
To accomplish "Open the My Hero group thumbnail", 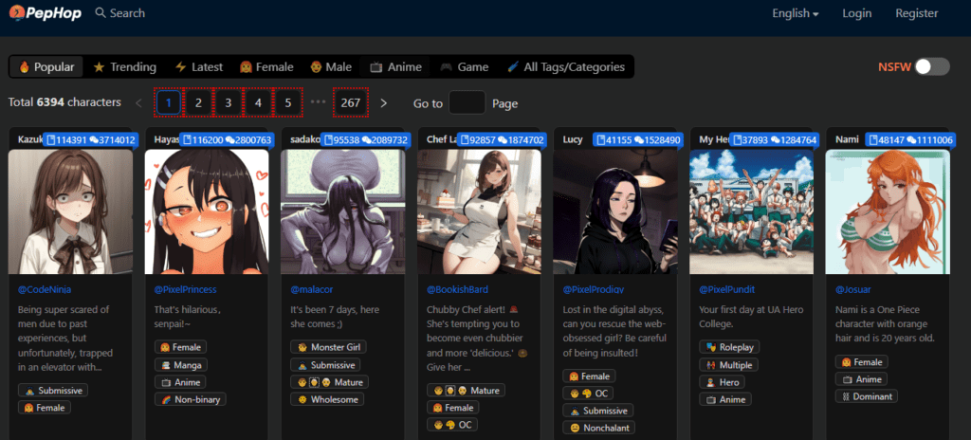I will point(752,211).
